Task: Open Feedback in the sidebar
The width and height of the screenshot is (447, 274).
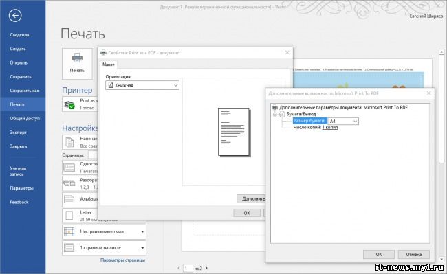Action: coord(19,202)
